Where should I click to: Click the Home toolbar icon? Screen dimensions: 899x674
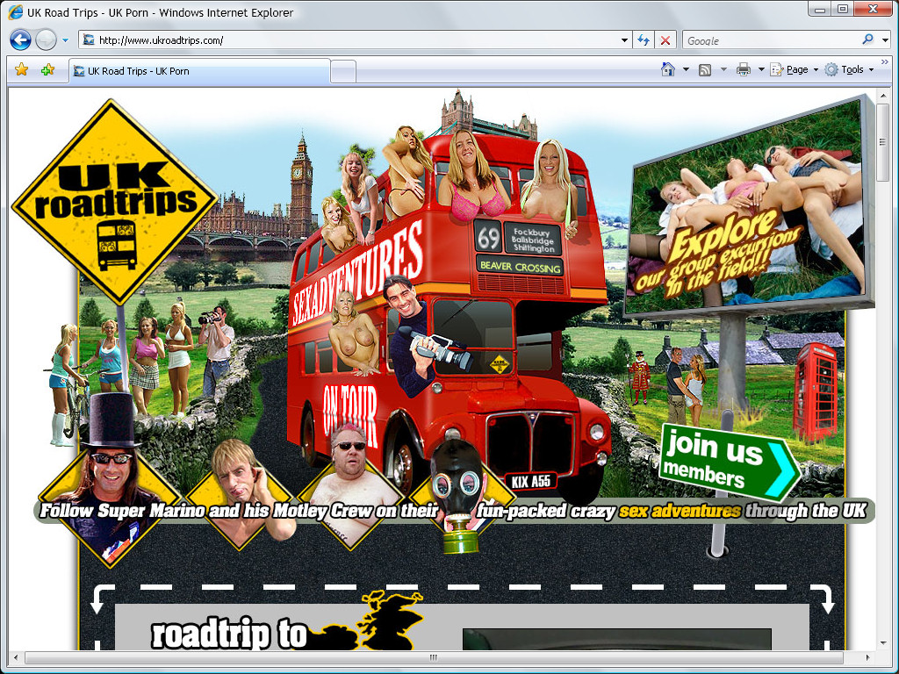tap(668, 69)
